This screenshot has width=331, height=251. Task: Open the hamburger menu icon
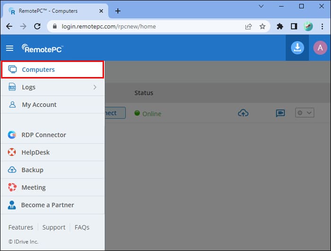[9, 48]
